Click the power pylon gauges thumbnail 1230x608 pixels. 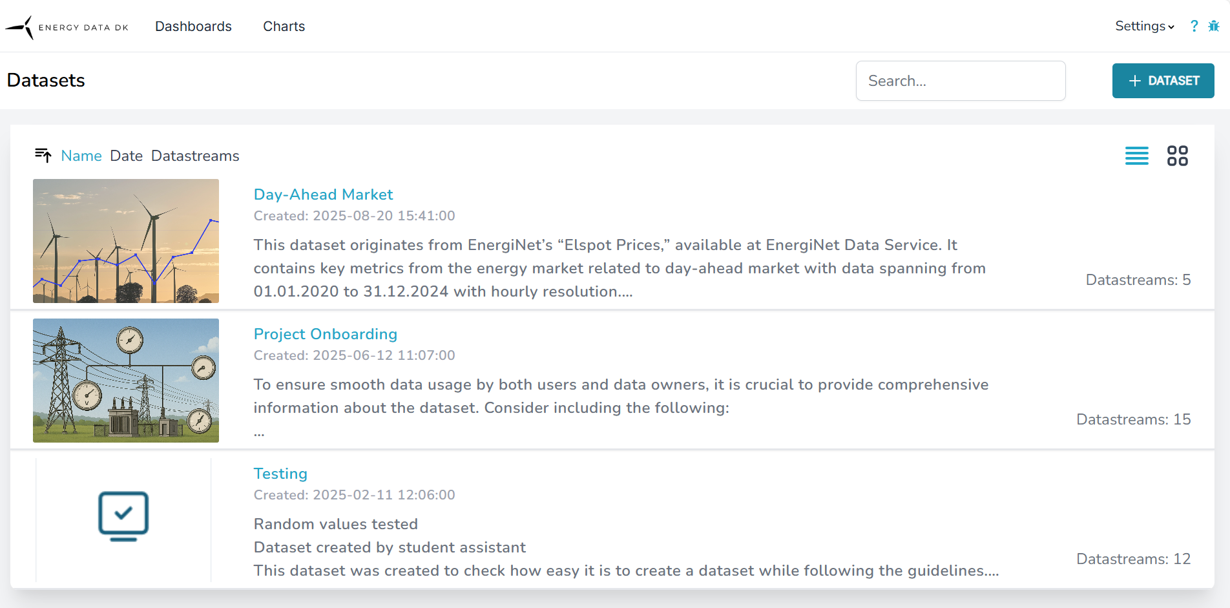[126, 381]
